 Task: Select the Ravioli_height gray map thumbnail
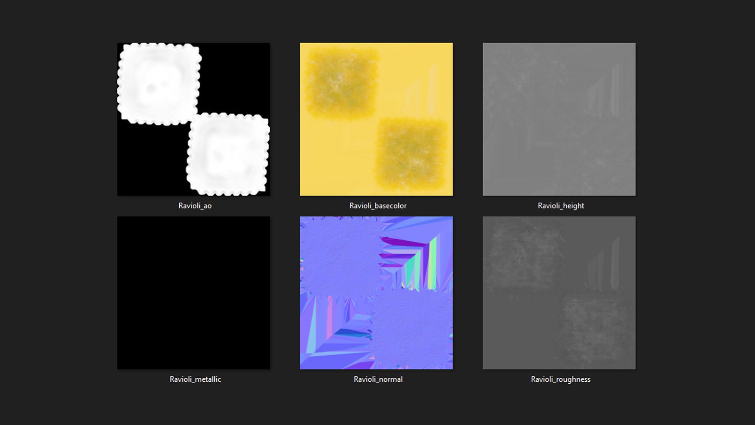point(559,119)
